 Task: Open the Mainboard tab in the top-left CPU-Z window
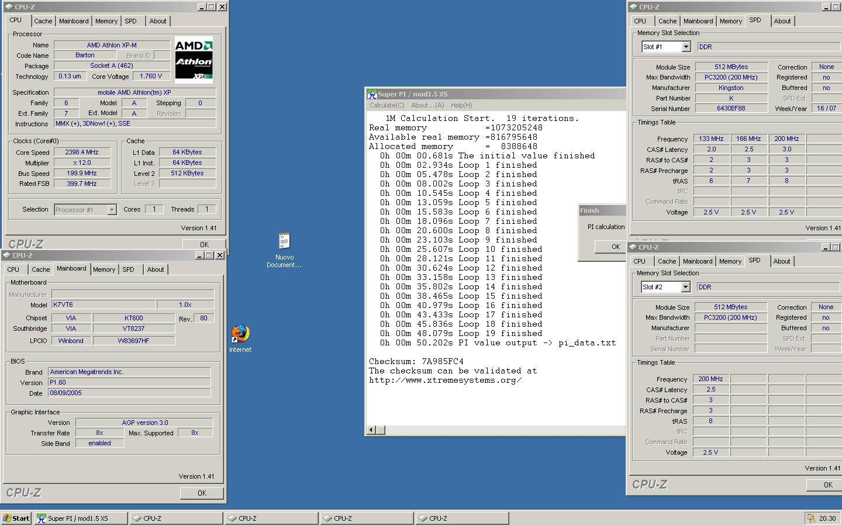[74, 21]
